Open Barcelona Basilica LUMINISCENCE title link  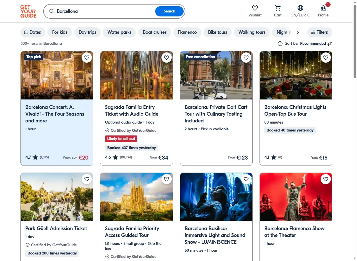215,235
